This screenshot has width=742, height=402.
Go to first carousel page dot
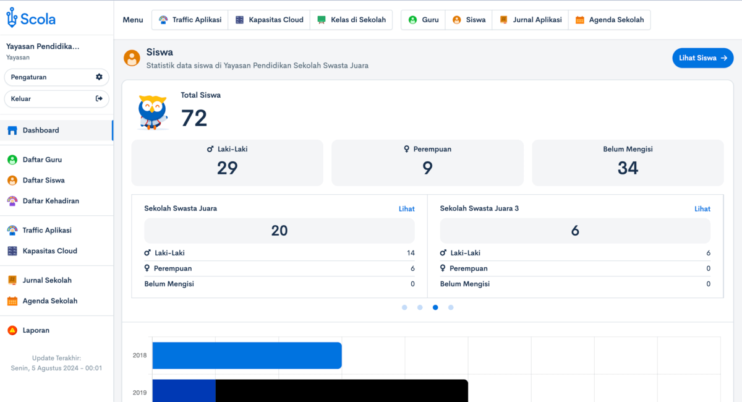(404, 307)
